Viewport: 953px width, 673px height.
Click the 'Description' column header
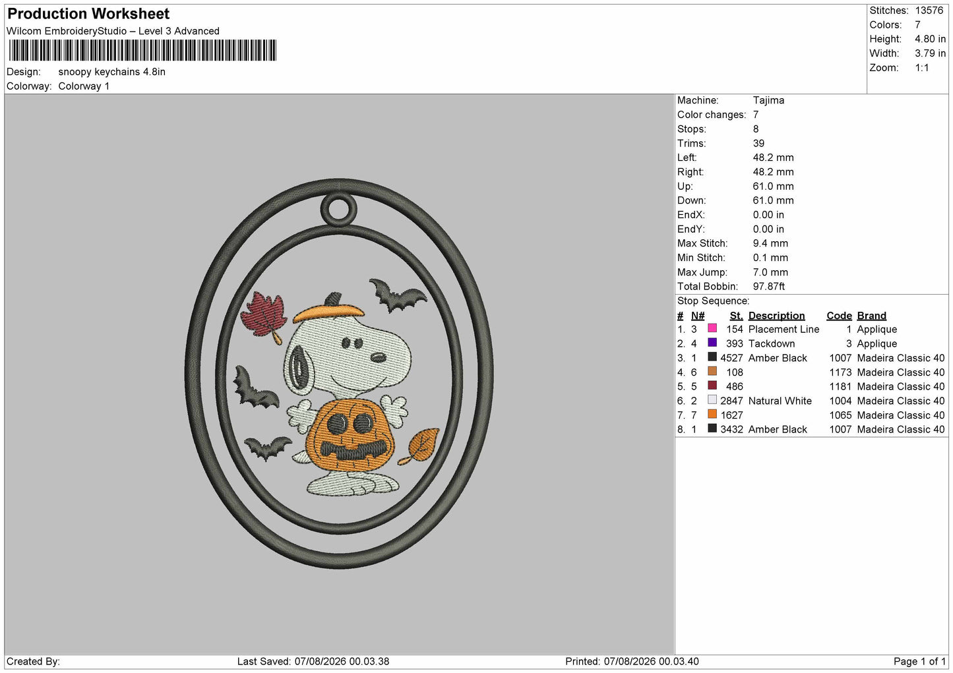[x=776, y=316]
